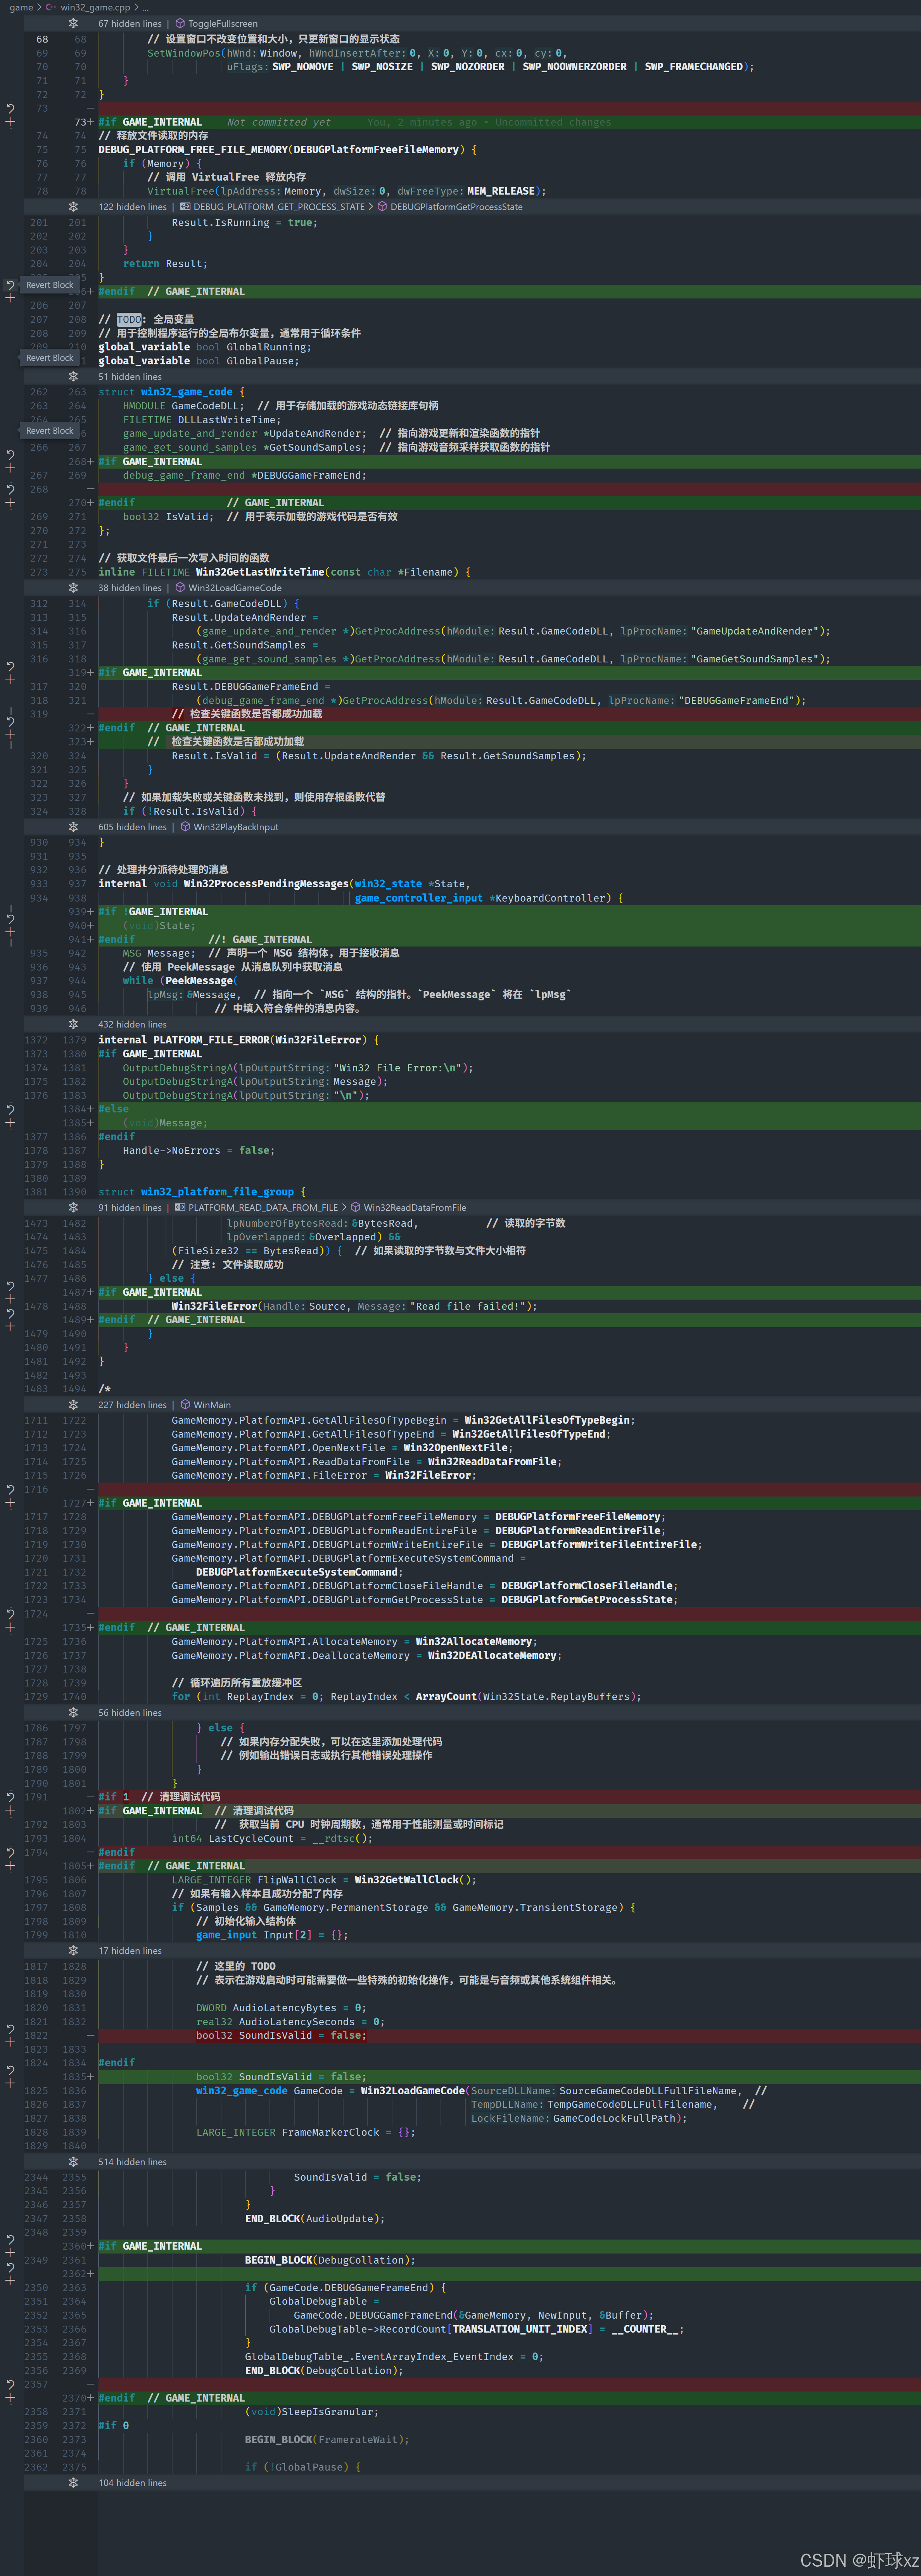Click the unfold icon beside 605 hidden lines

(73, 827)
